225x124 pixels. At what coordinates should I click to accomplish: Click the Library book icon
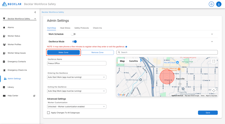click(x=4, y=87)
